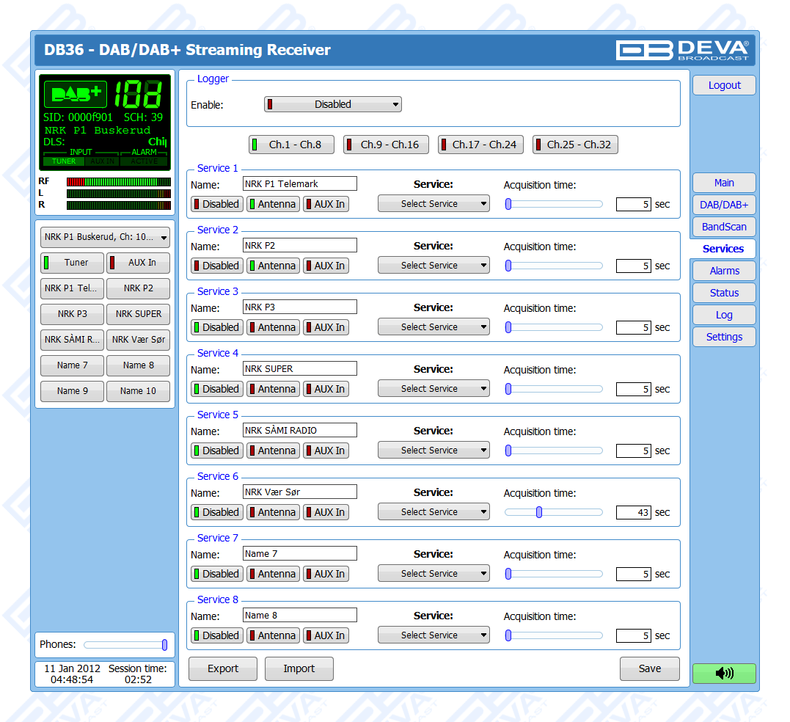Screen dimensions: 790x722
Task: Select the Ch.25 - Ch.32 channel group
Action: (575, 145)
